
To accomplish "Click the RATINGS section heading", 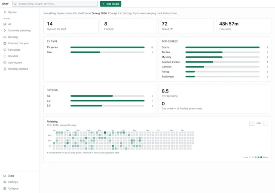I will pos(52,90).
